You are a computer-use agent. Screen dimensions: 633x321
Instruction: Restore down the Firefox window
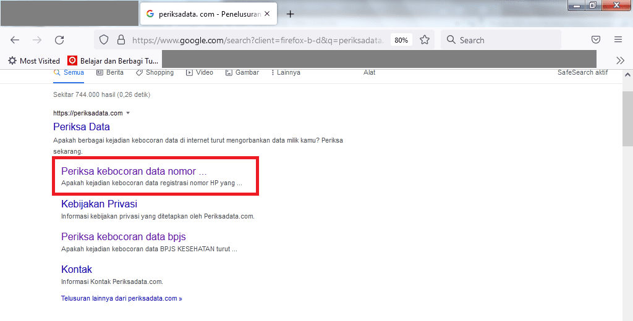coord(593,5)
